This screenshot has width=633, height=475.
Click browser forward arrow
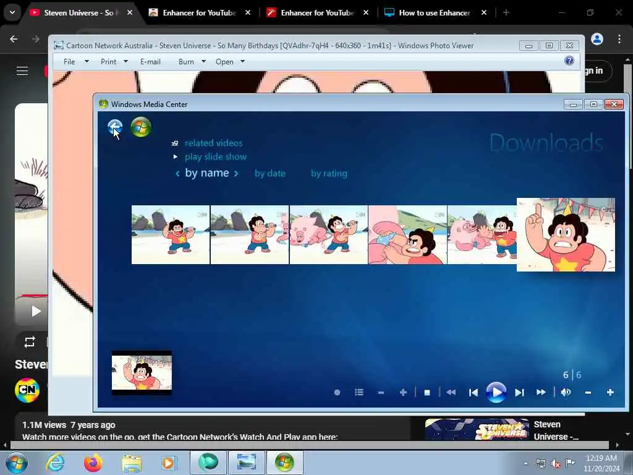coord(35,39)
